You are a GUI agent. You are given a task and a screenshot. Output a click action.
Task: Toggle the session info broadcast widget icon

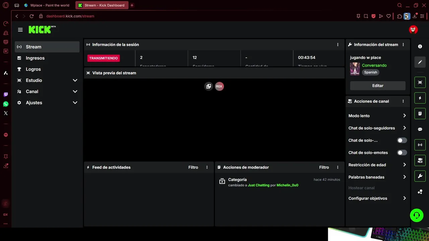[x=420, y=145]
